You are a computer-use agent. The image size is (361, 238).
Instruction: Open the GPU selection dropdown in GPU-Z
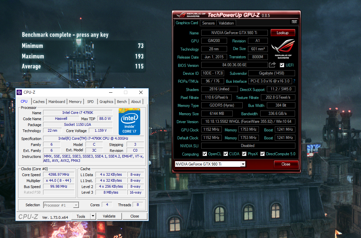243,164
